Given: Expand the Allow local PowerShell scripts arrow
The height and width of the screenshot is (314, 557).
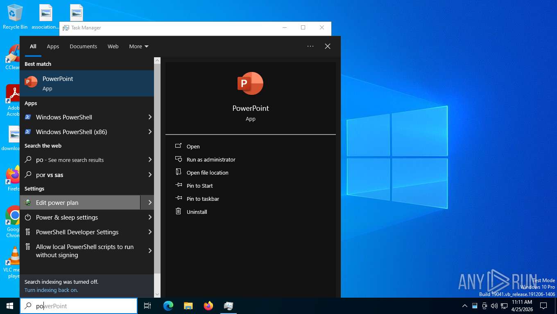Looking at the screenshot, I should 150,251.
